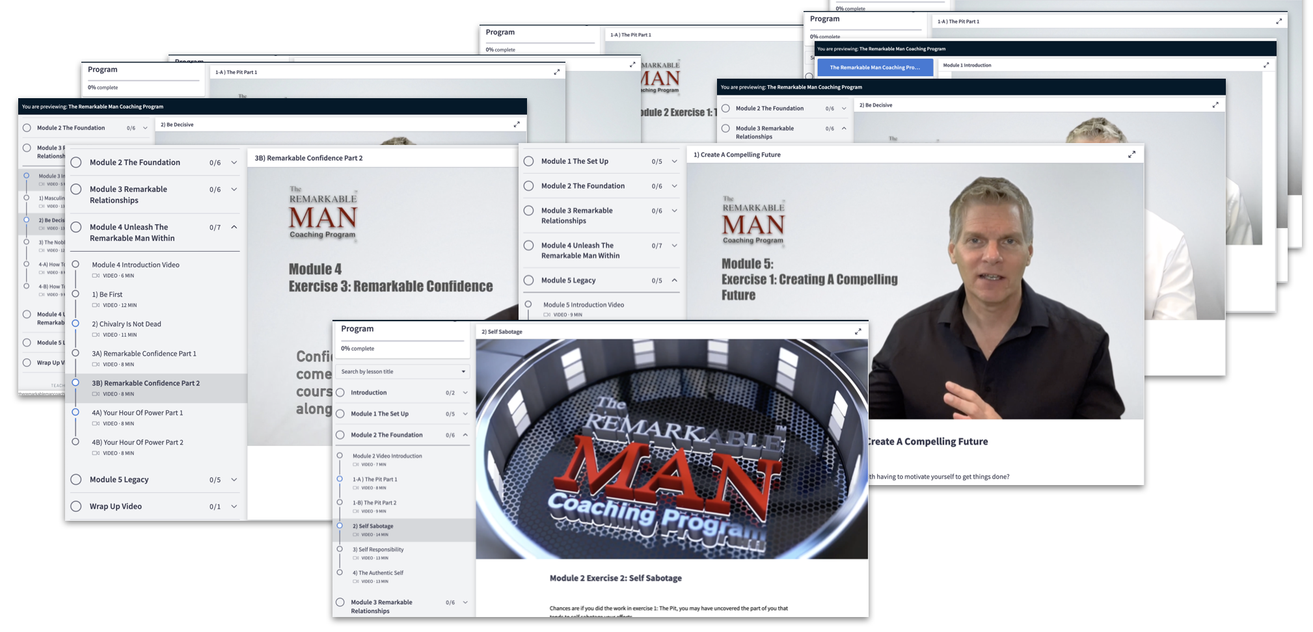
Task: Expand the Module 1 Introduction lesson to fullscreen
Action: click(x=1266, y=65)
